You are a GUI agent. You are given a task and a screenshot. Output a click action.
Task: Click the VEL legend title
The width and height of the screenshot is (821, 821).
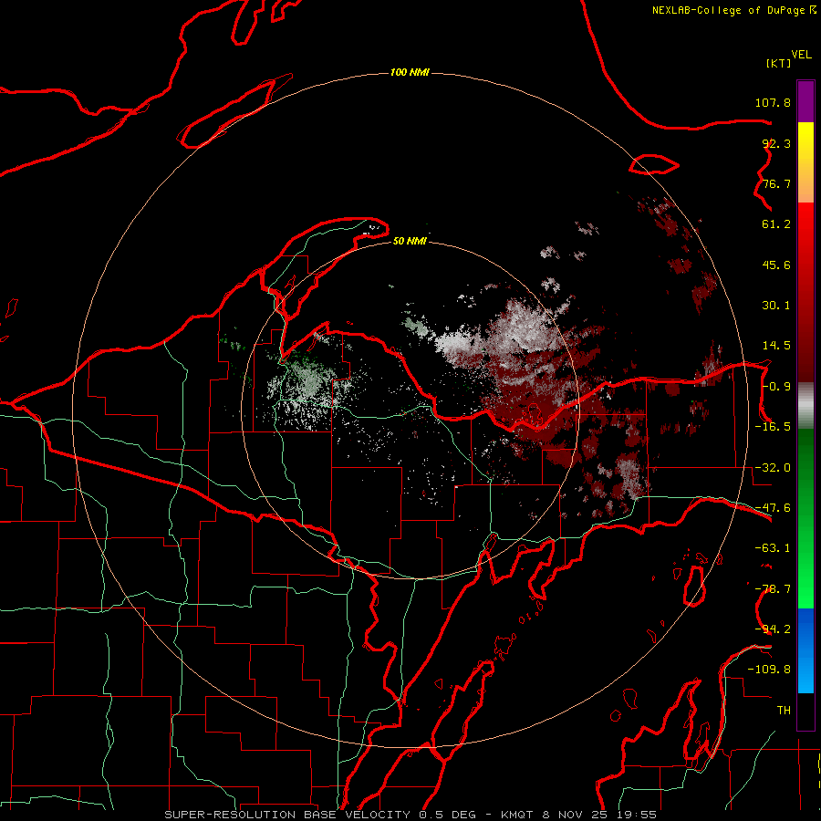click(x=801, y=55)
